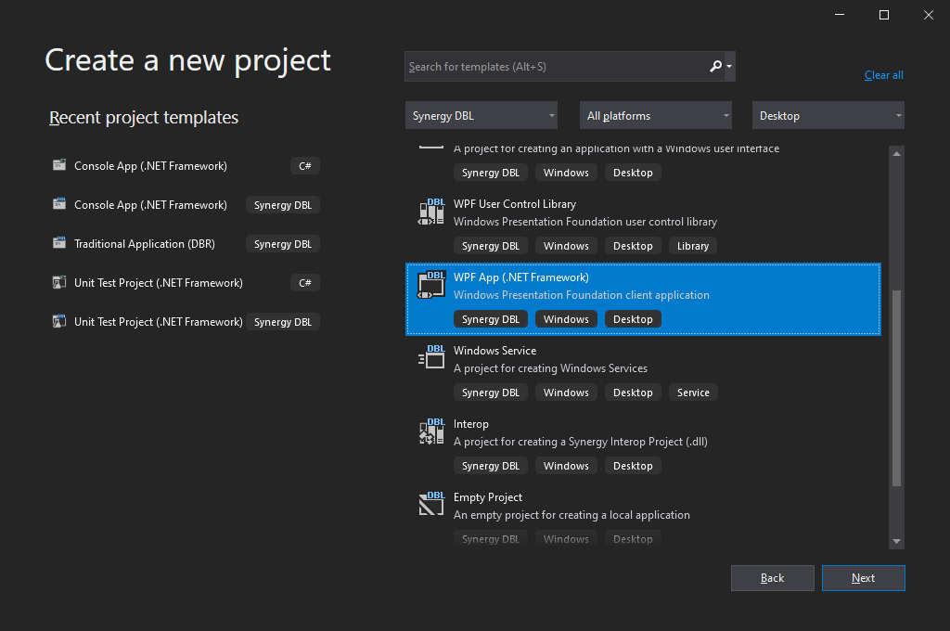Open the Synergy DBL language dropdown

click(481, 116)
